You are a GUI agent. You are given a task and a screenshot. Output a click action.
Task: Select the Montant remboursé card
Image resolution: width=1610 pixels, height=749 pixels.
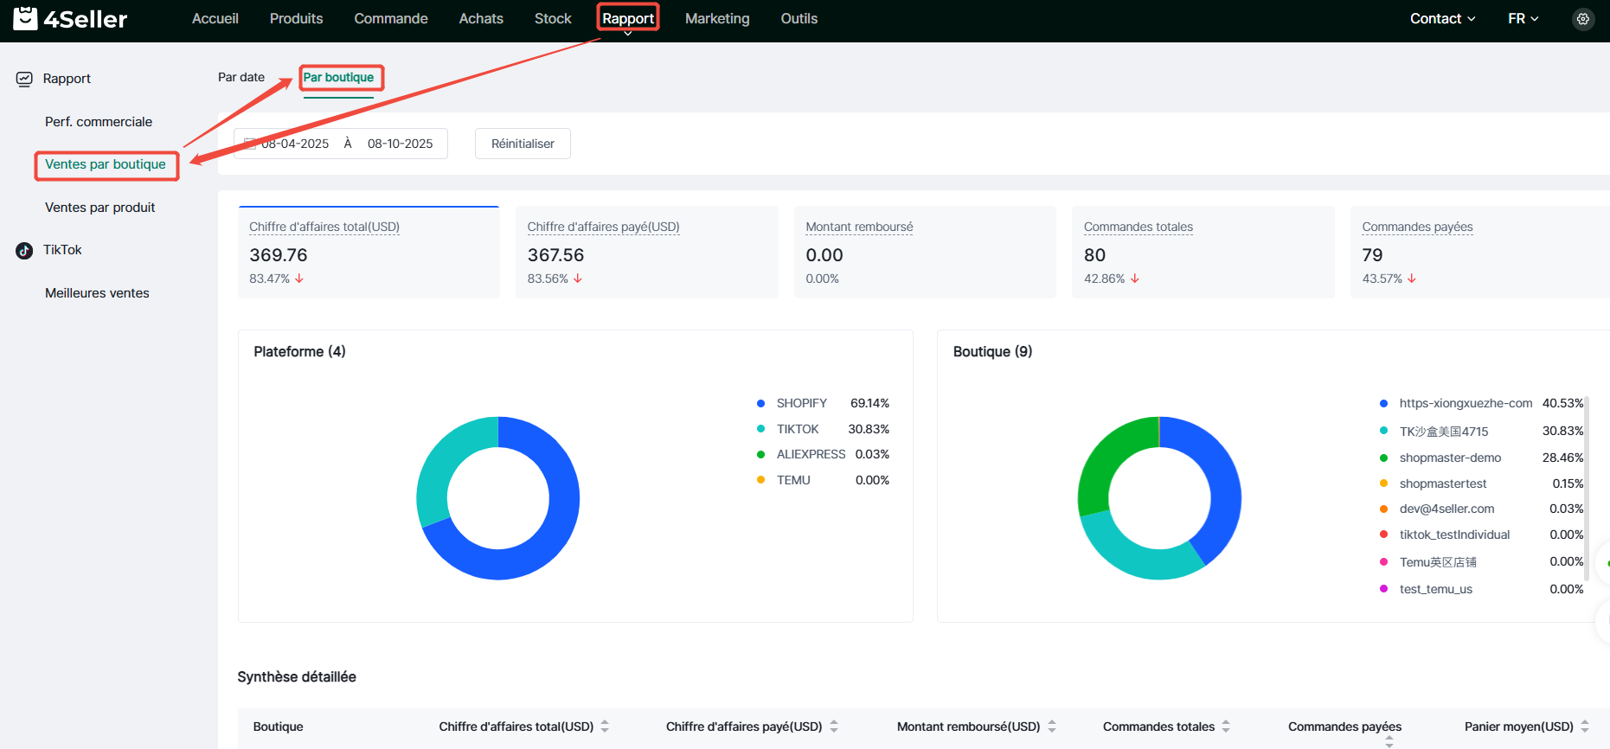click(925, 252)
